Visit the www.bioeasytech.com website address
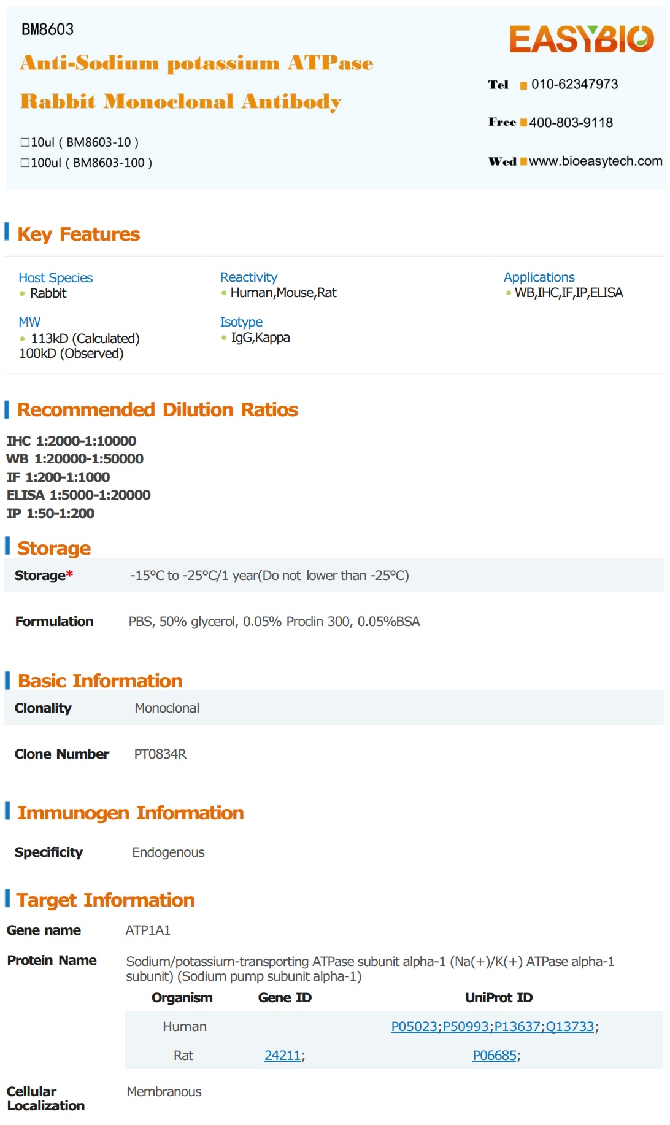 click(x=595, y=161)
